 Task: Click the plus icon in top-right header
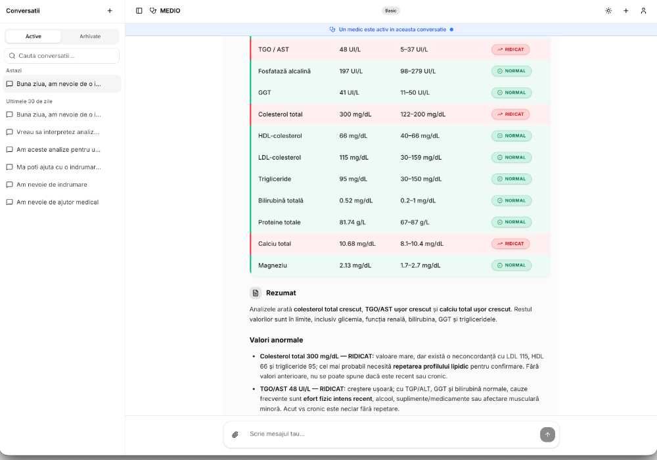625,11
